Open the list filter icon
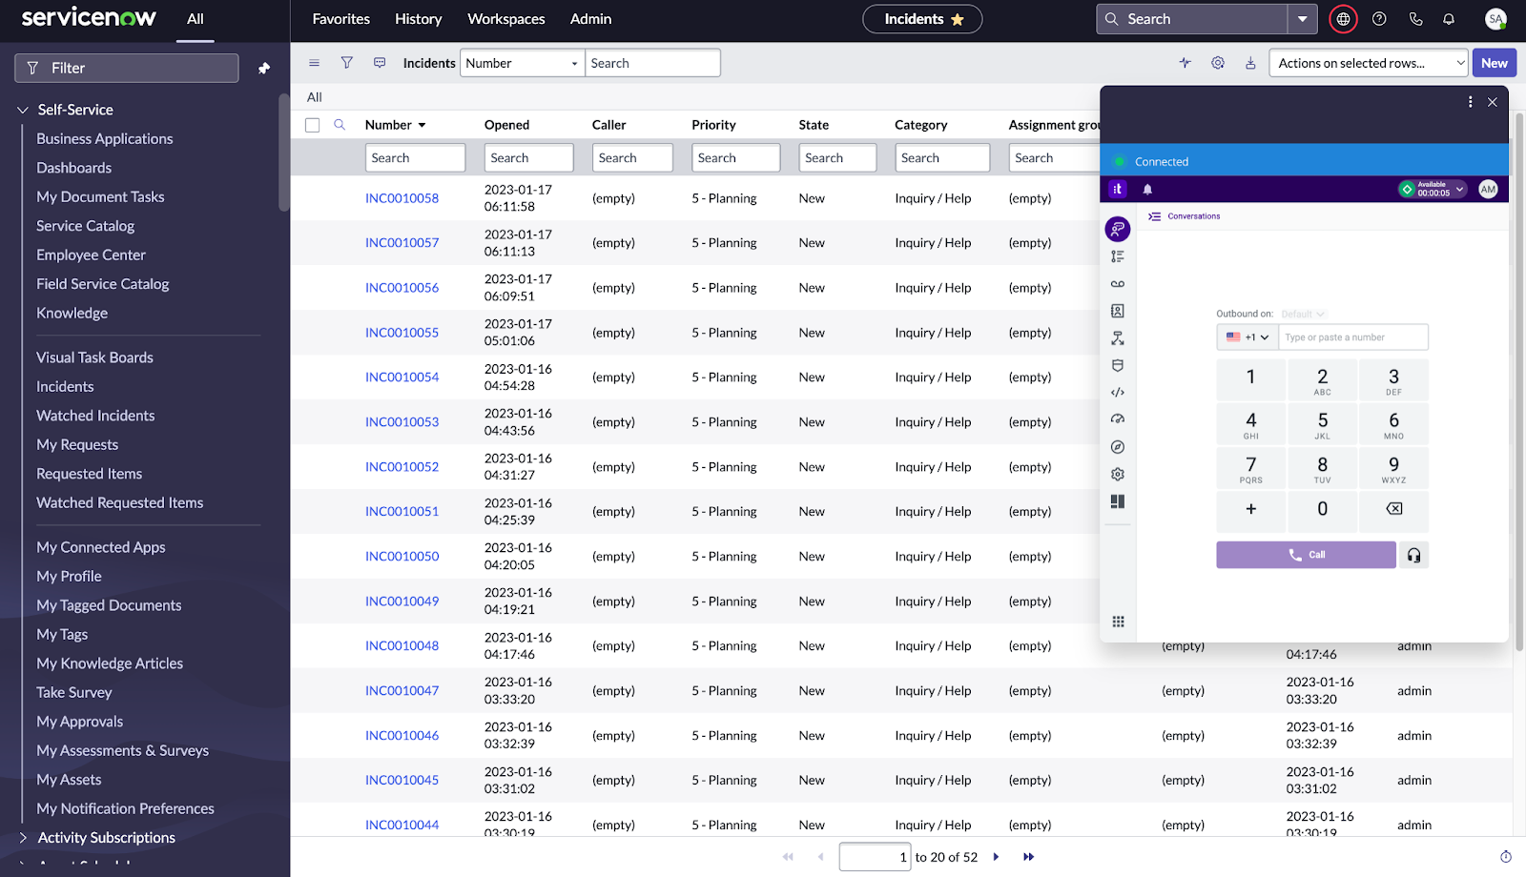 point(346,62)
